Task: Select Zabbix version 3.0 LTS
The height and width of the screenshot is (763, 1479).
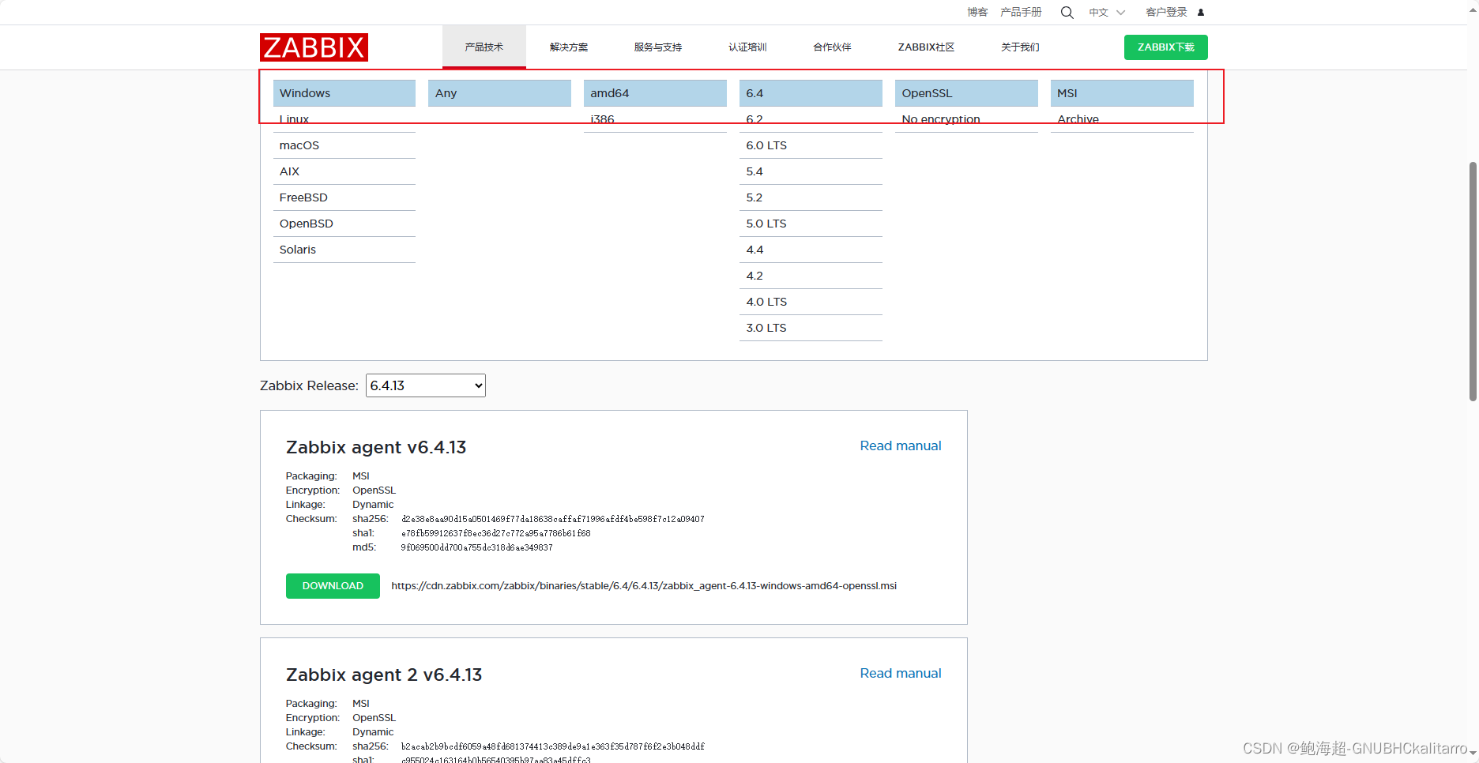Action: point(811,328)
